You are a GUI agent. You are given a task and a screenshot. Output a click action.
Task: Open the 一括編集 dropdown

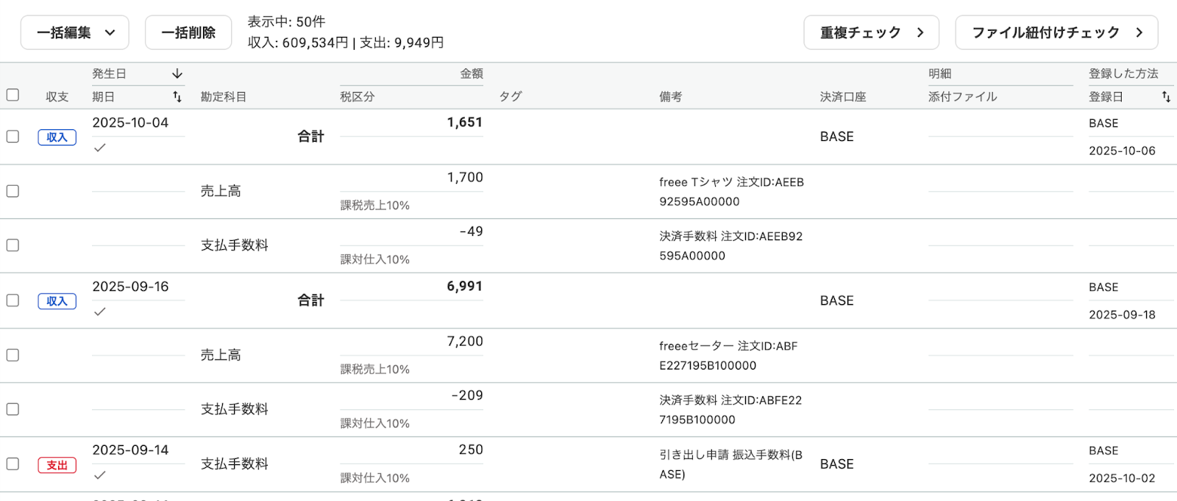pos(75,33)
